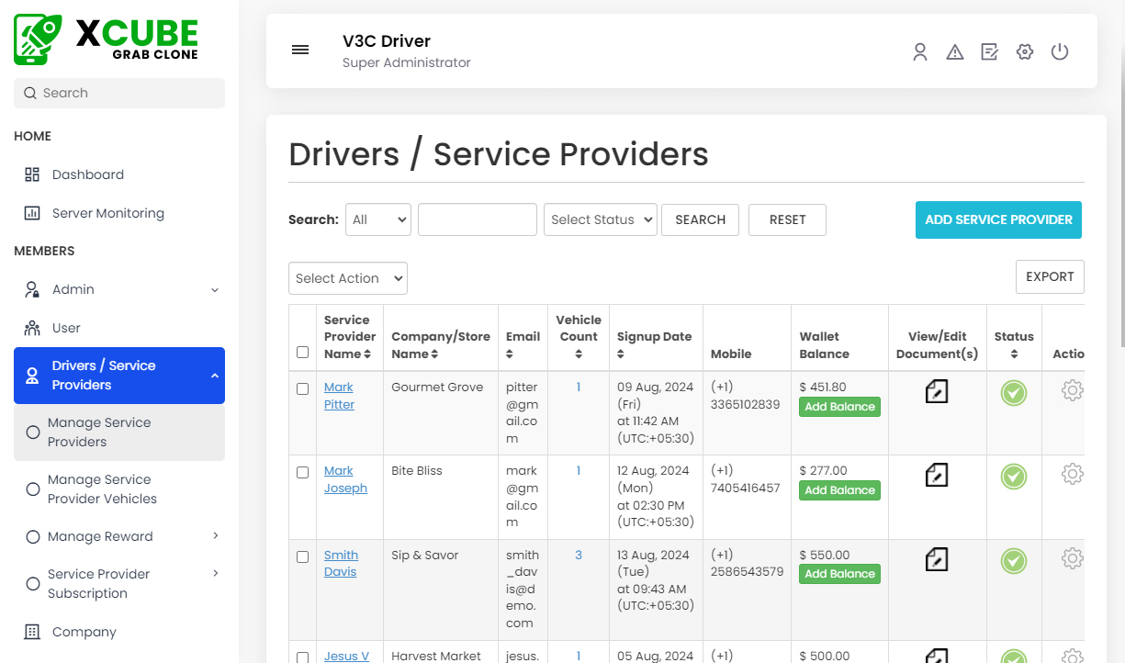The width and height of the screenshot is (1125, 663).
Task: Expand the Manage Reward submenu
Action: (x=98, y=536)
